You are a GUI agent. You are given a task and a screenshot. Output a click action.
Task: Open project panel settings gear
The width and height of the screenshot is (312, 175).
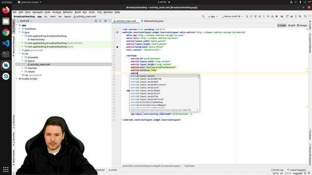pos(105,21)
